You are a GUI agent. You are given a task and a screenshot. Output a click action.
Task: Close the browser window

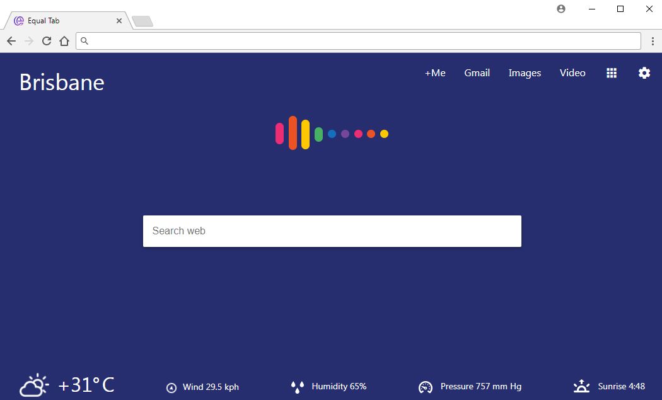coord(649,9)
